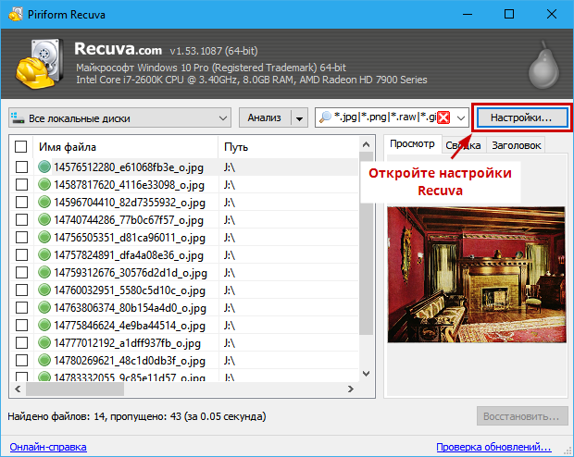Image resolution: width=574 pixels, height=457 pixels.
Task: Click the file list scroll-left arrow
Action: [18, 389]
